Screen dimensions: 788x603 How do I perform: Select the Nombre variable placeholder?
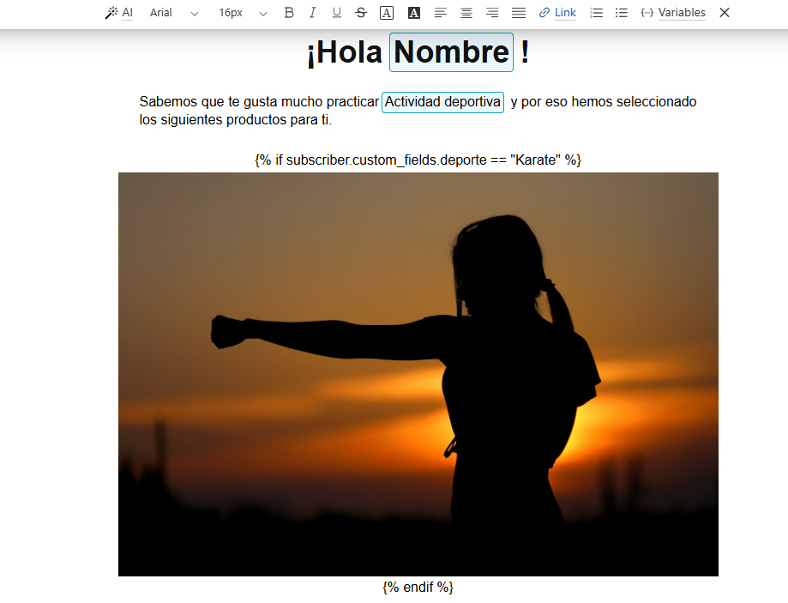point(450,52)
